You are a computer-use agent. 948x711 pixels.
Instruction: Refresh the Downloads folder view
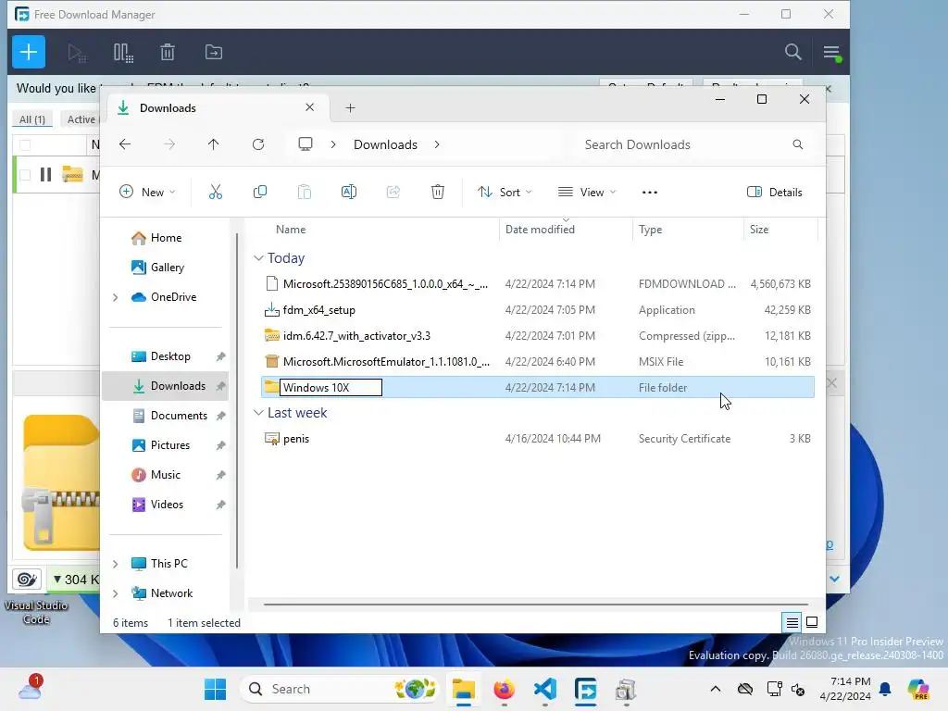(x=258, y=144)
